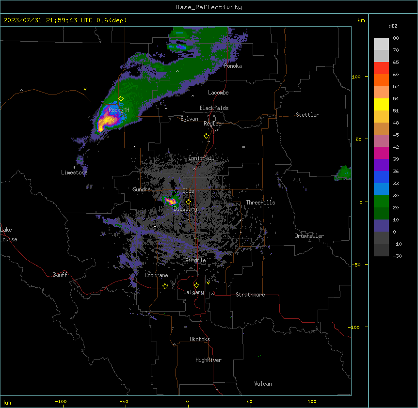
Task: Click the Sundre label
Action: click(142, 189)
